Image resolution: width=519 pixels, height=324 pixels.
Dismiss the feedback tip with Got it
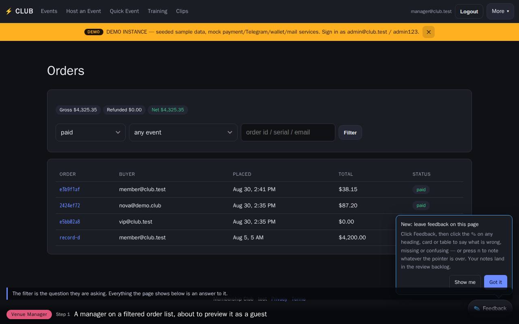pos(495,282)
